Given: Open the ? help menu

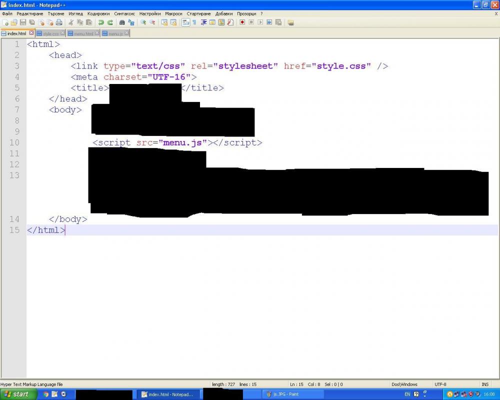Looking at the screenshot, I should click(261, 13).
